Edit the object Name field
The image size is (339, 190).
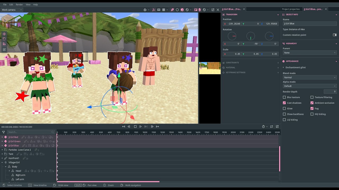point(310,23)
